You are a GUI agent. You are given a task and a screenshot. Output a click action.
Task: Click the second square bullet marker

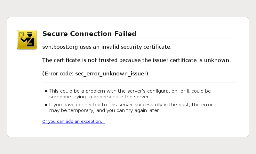tap(46, 105)
